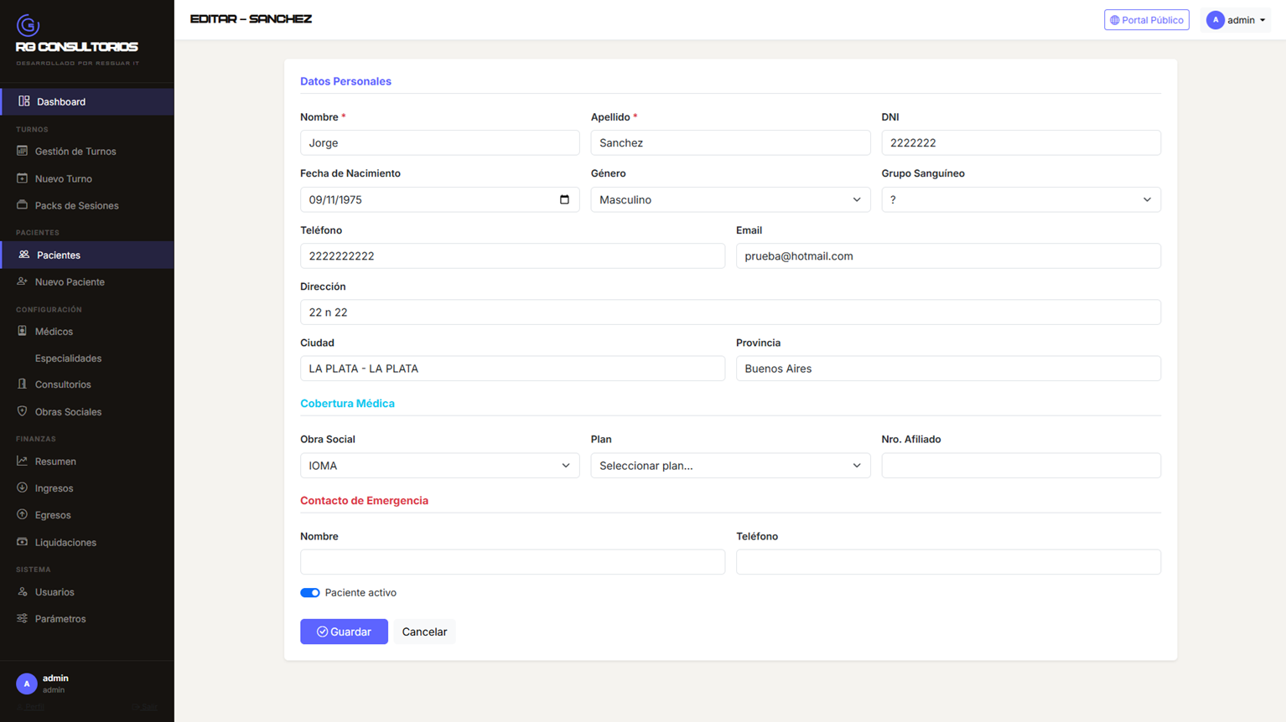
Task: Open the admin user menu
Action: 1237,20
